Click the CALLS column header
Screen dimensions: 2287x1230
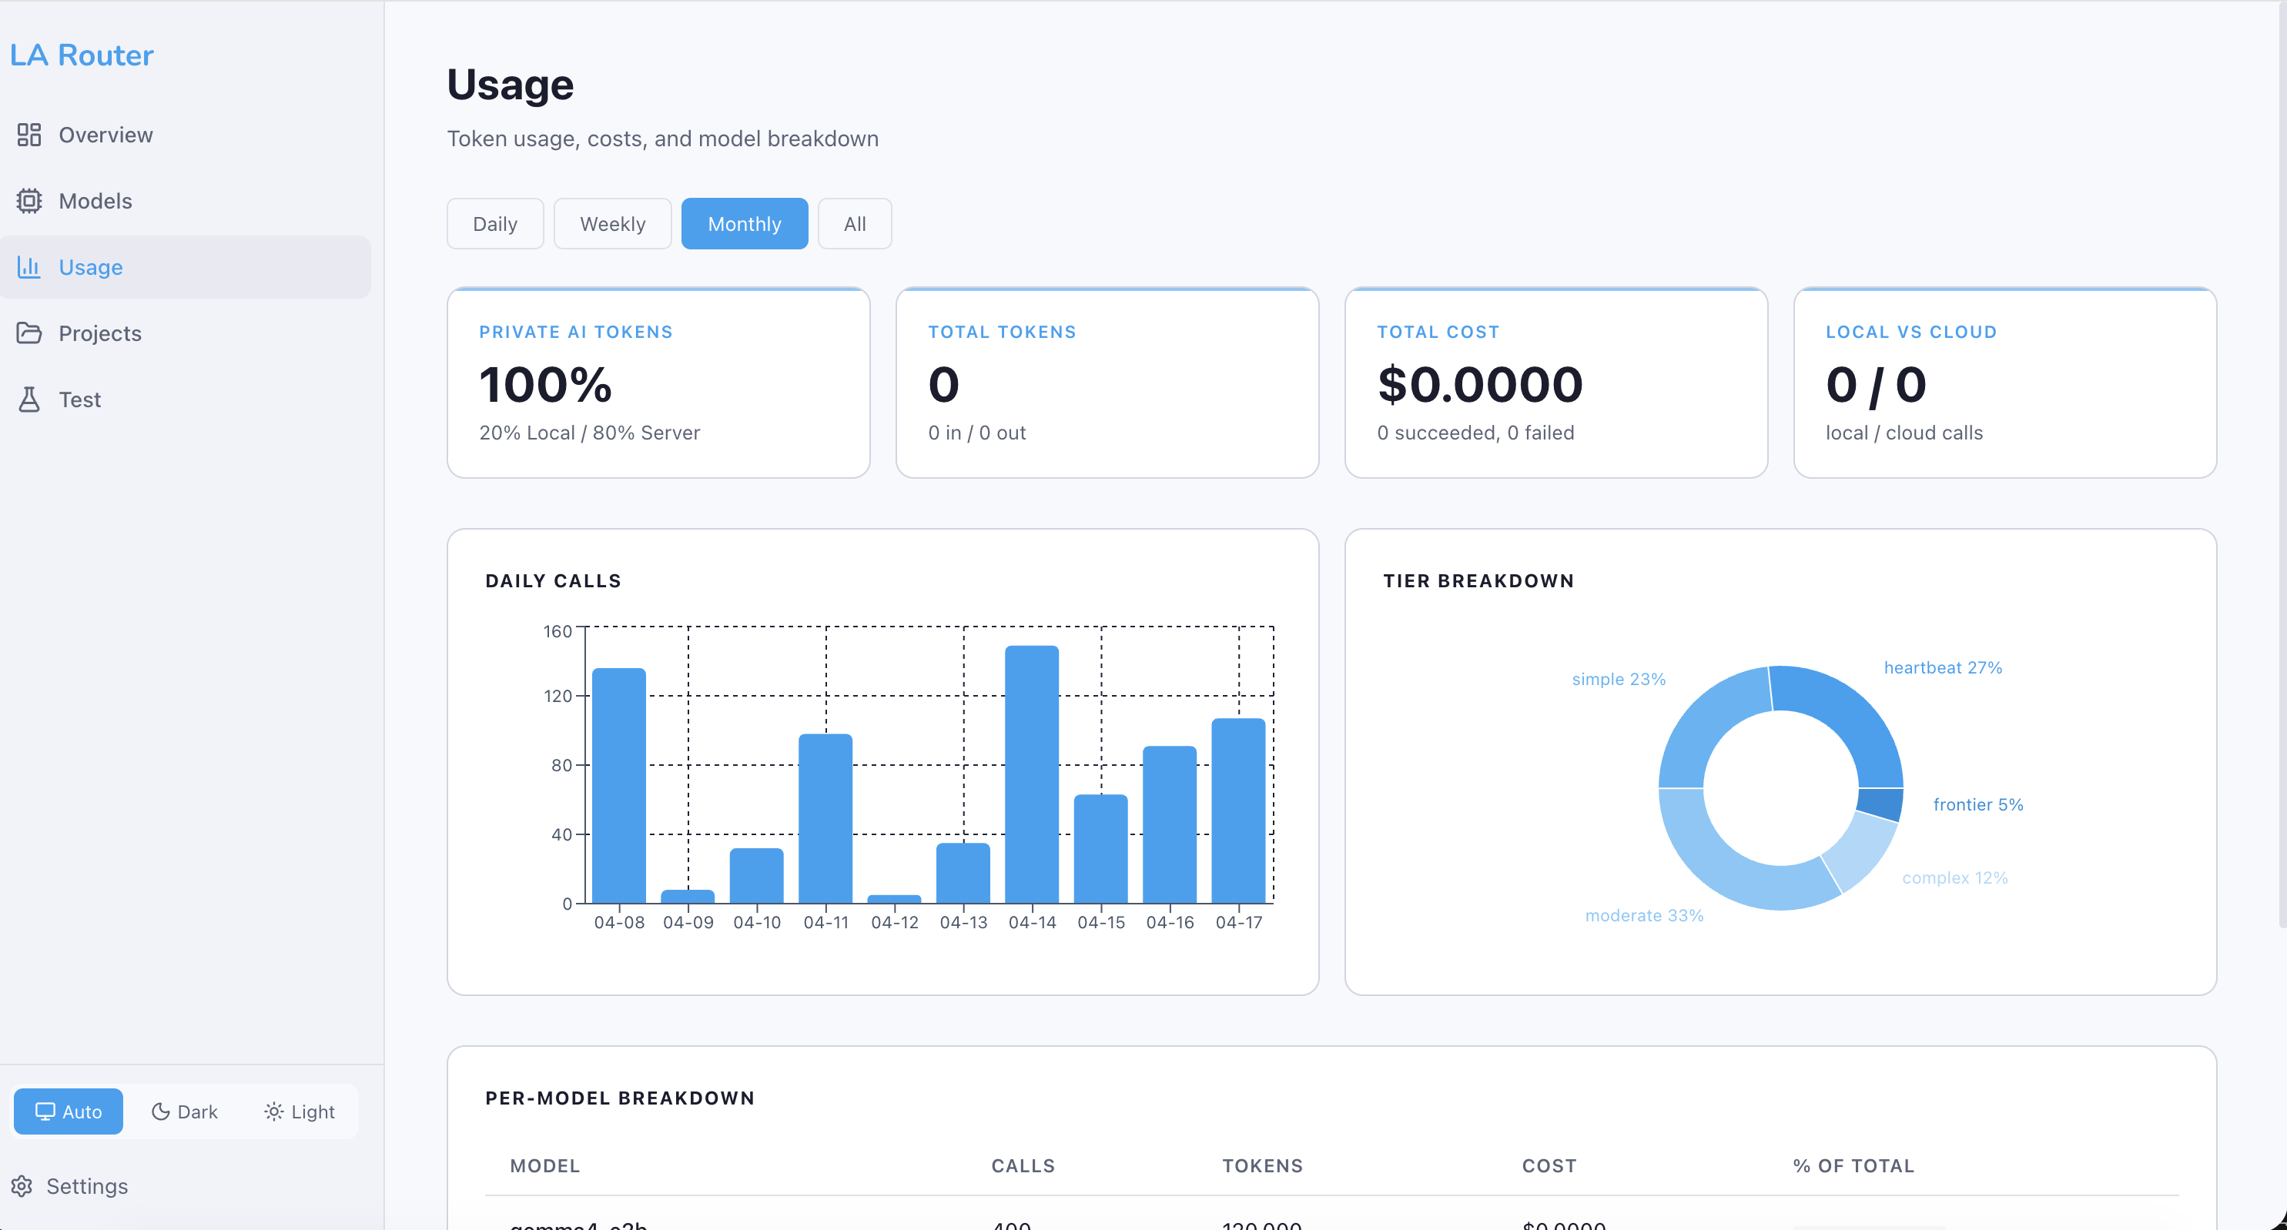tap(1023, 1166)
